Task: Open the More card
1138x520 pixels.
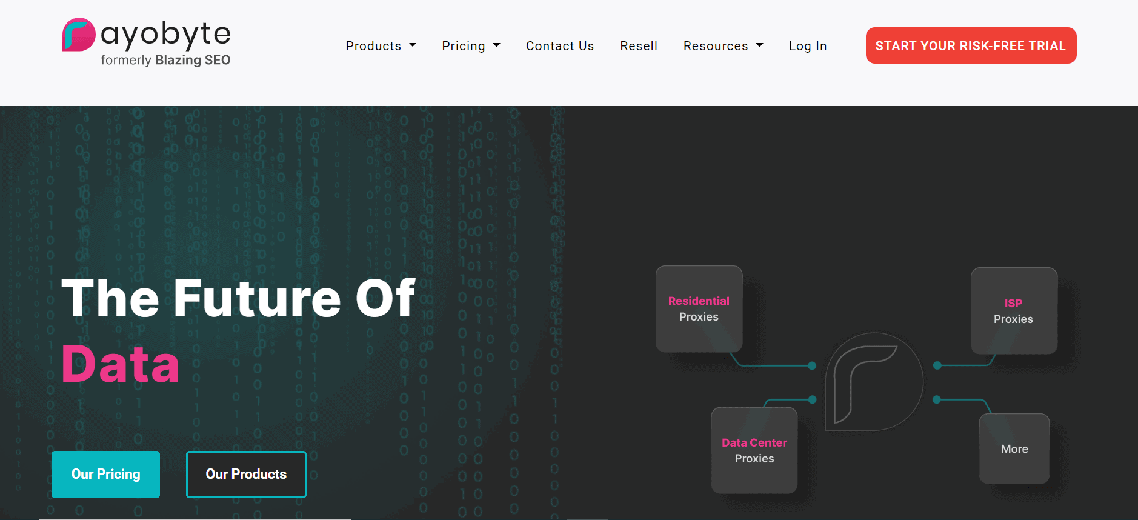Action: click(x=1014, y=449)
